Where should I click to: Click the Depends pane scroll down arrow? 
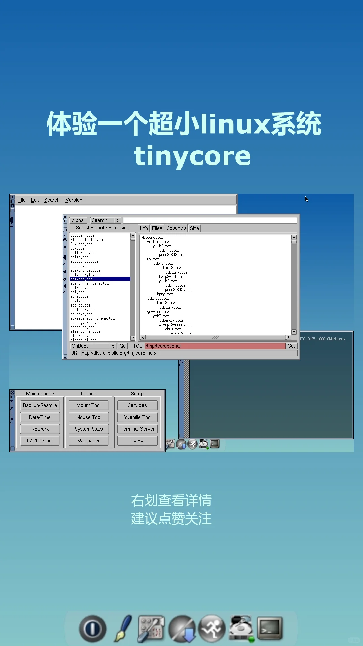click(294, 332)
